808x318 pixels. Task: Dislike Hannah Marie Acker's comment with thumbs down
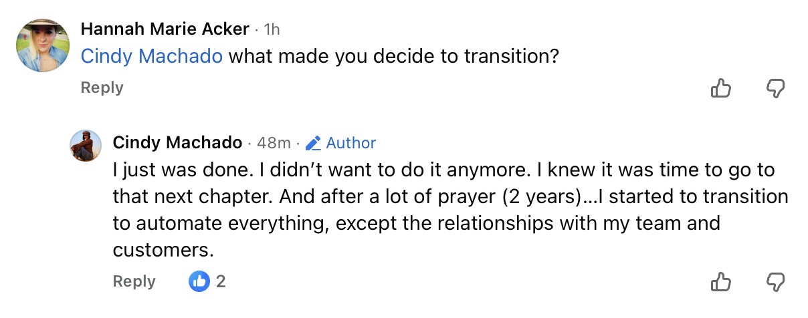coord(775,88)
